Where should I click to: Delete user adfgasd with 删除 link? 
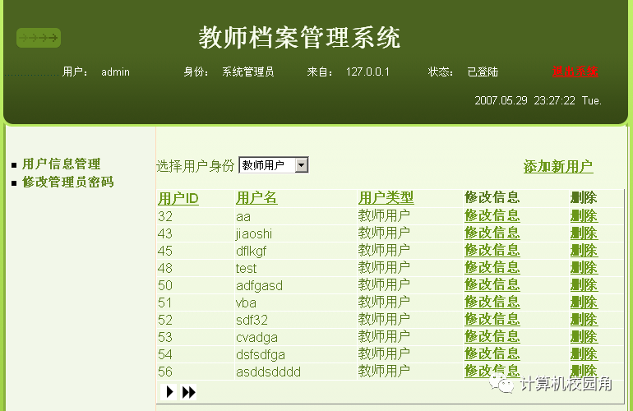[x=584, y=285]
